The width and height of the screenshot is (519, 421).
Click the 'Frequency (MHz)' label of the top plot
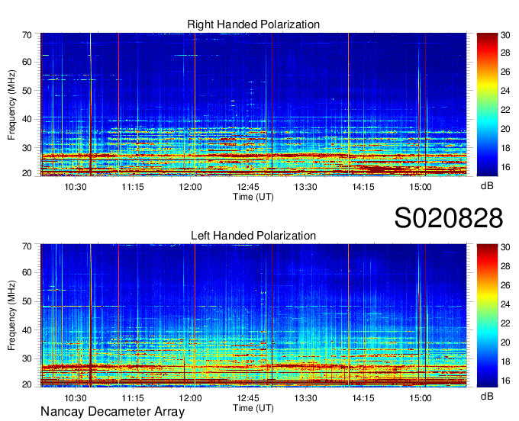(11, 104)
